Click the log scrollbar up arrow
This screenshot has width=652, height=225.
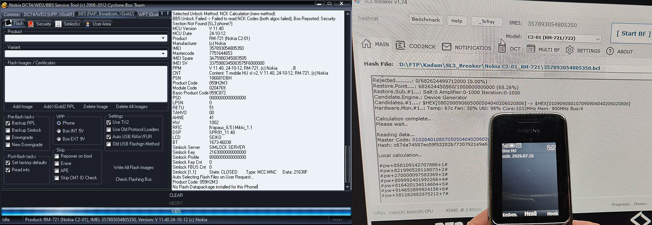click(347, 13)
